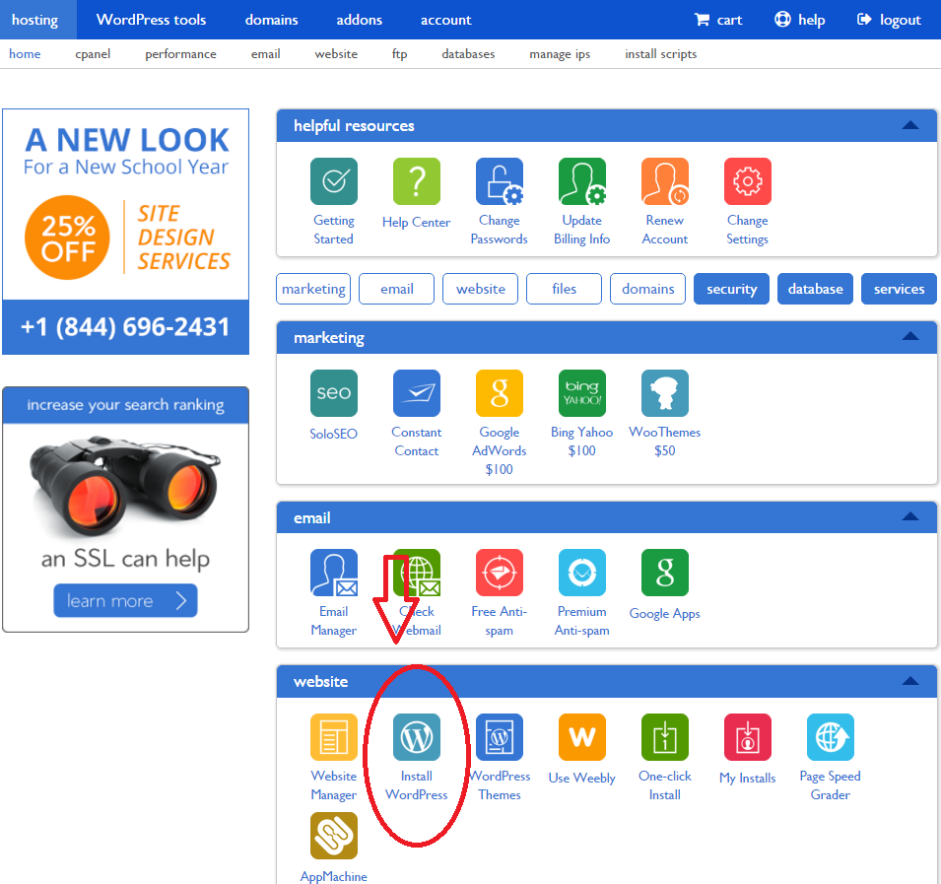Toggle the website section filter
The image size is (941, 884).
point(480,289)
